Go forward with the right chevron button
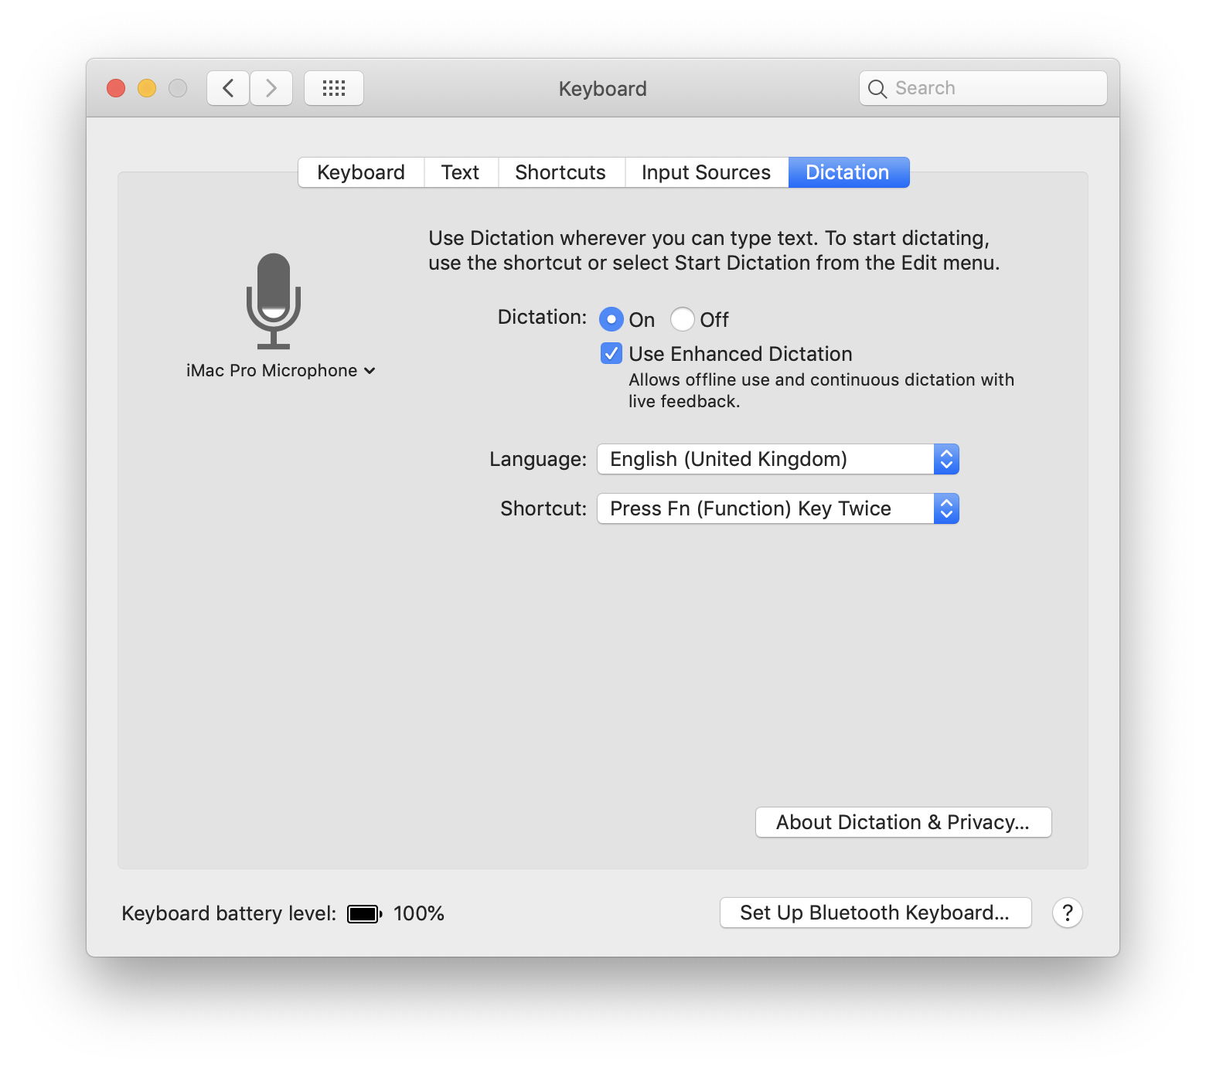The image size is (1206, 1071). point(271,88)
